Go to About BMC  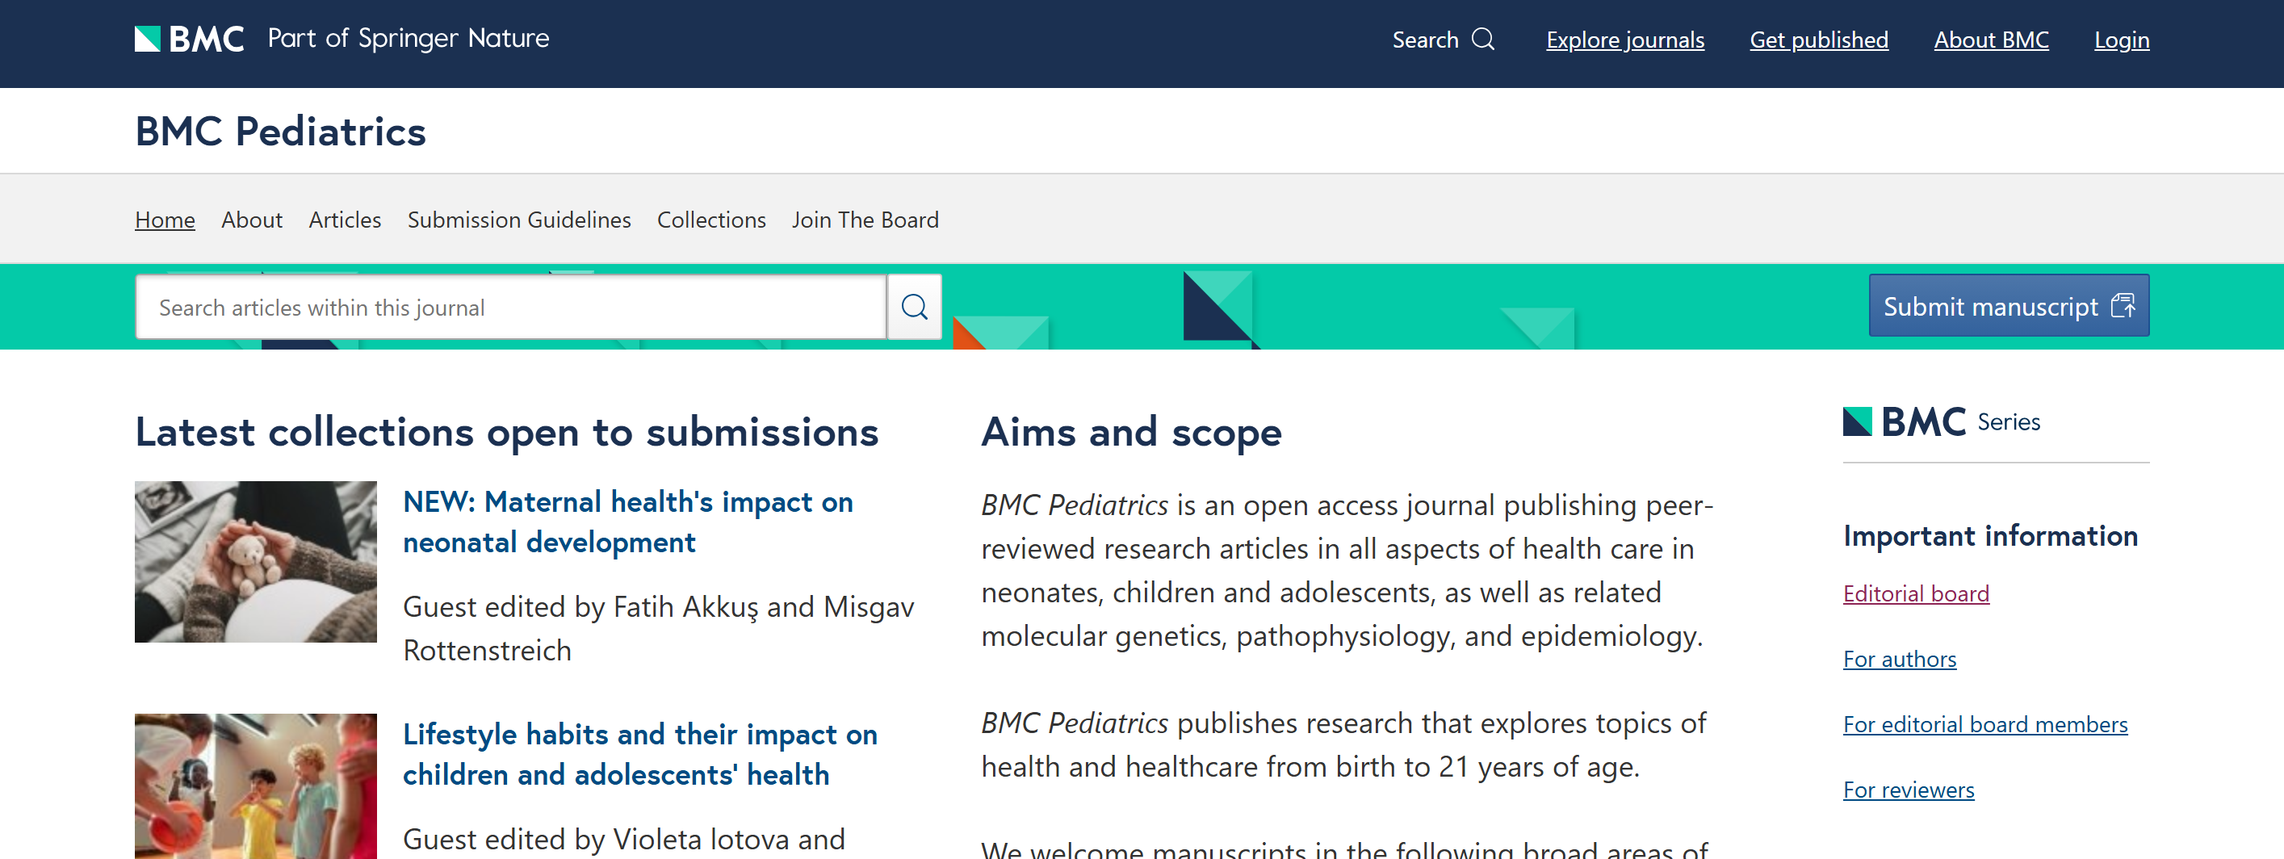[1990, 40]
